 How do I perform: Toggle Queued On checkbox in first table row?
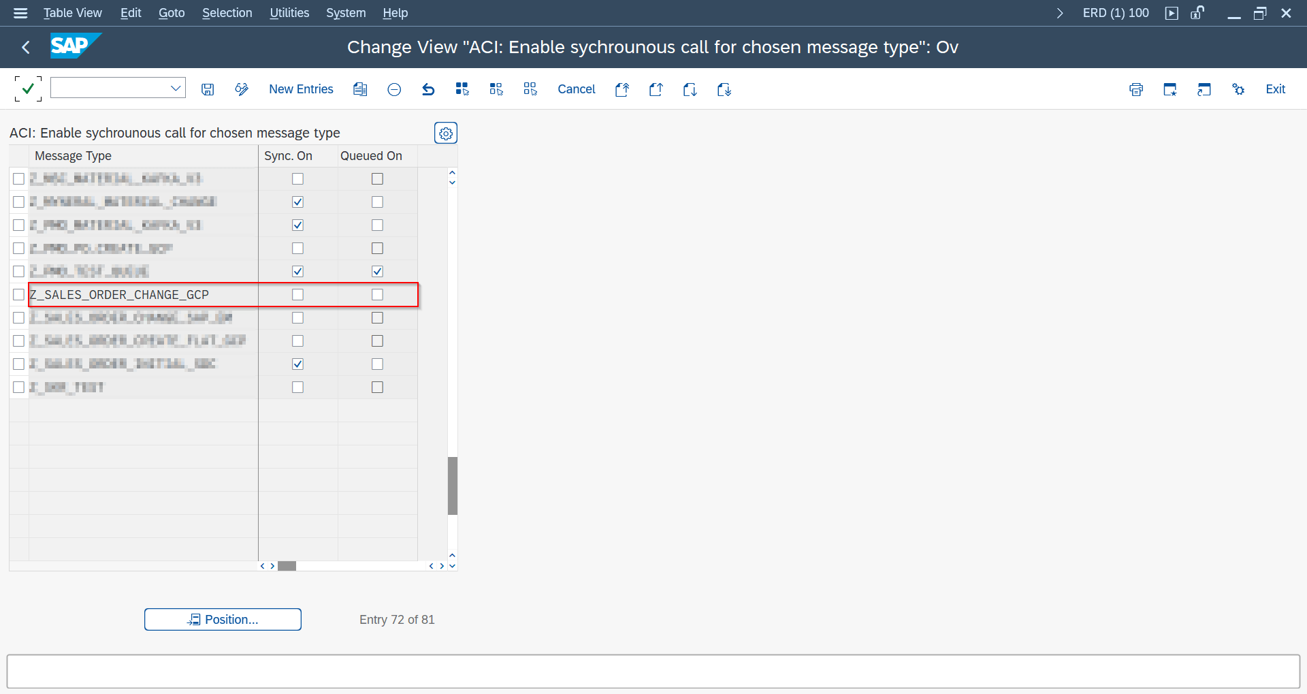377,178
